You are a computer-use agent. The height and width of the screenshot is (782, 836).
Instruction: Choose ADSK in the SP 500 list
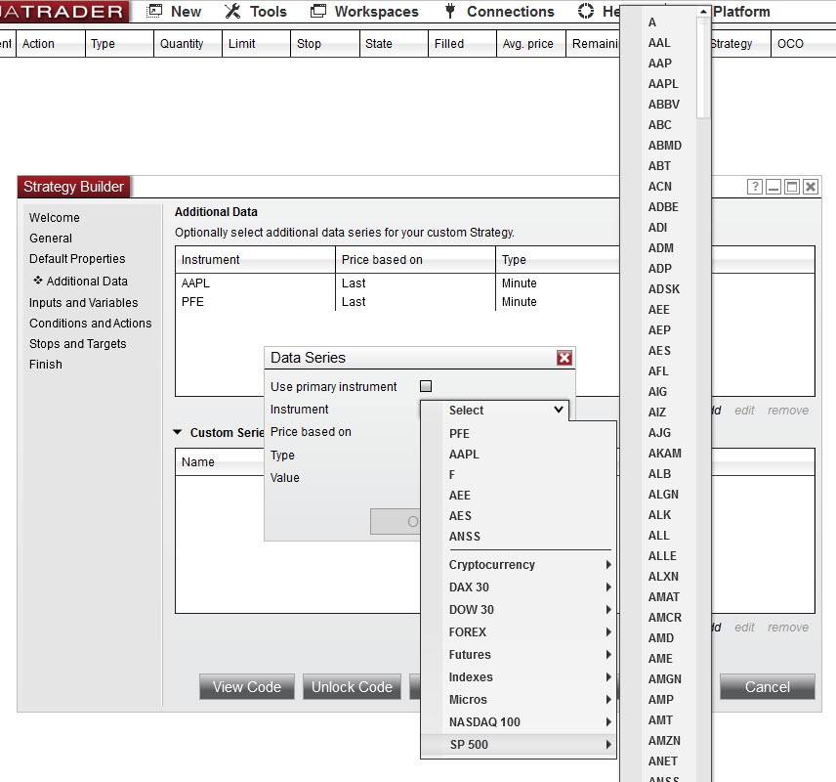point(664,288)
